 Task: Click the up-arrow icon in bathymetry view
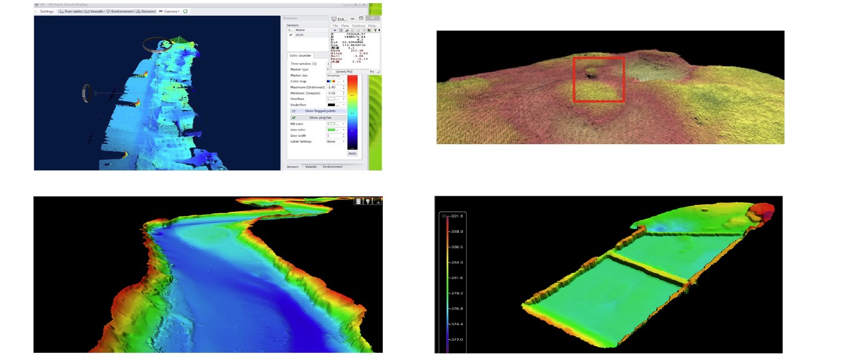378,201
